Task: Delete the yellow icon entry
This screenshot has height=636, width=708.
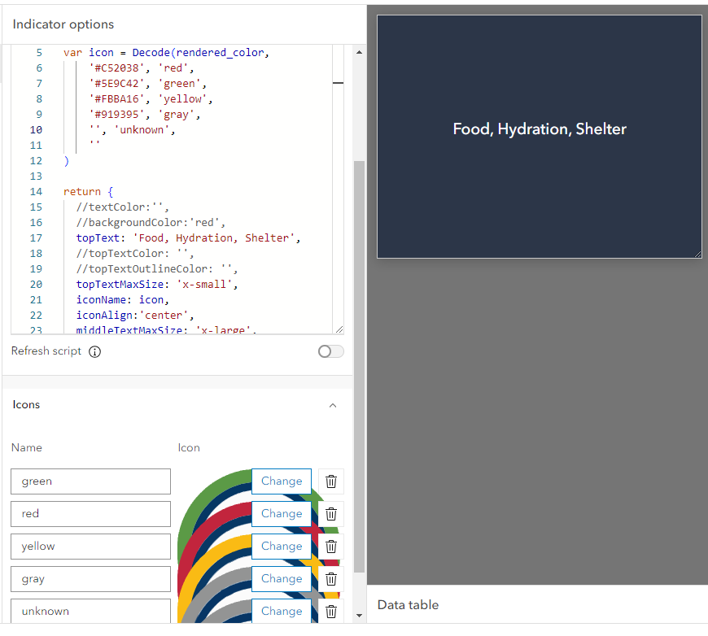Action: (x=330, y=546)
